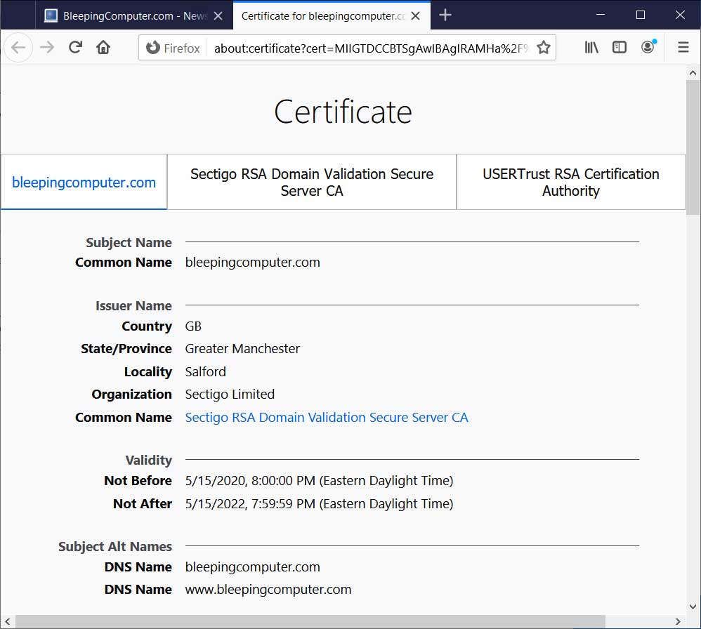The width and height of the screenshot is (701, 629).
Task: Open the Firefox account icon
Action: click(x=648, y=47)
